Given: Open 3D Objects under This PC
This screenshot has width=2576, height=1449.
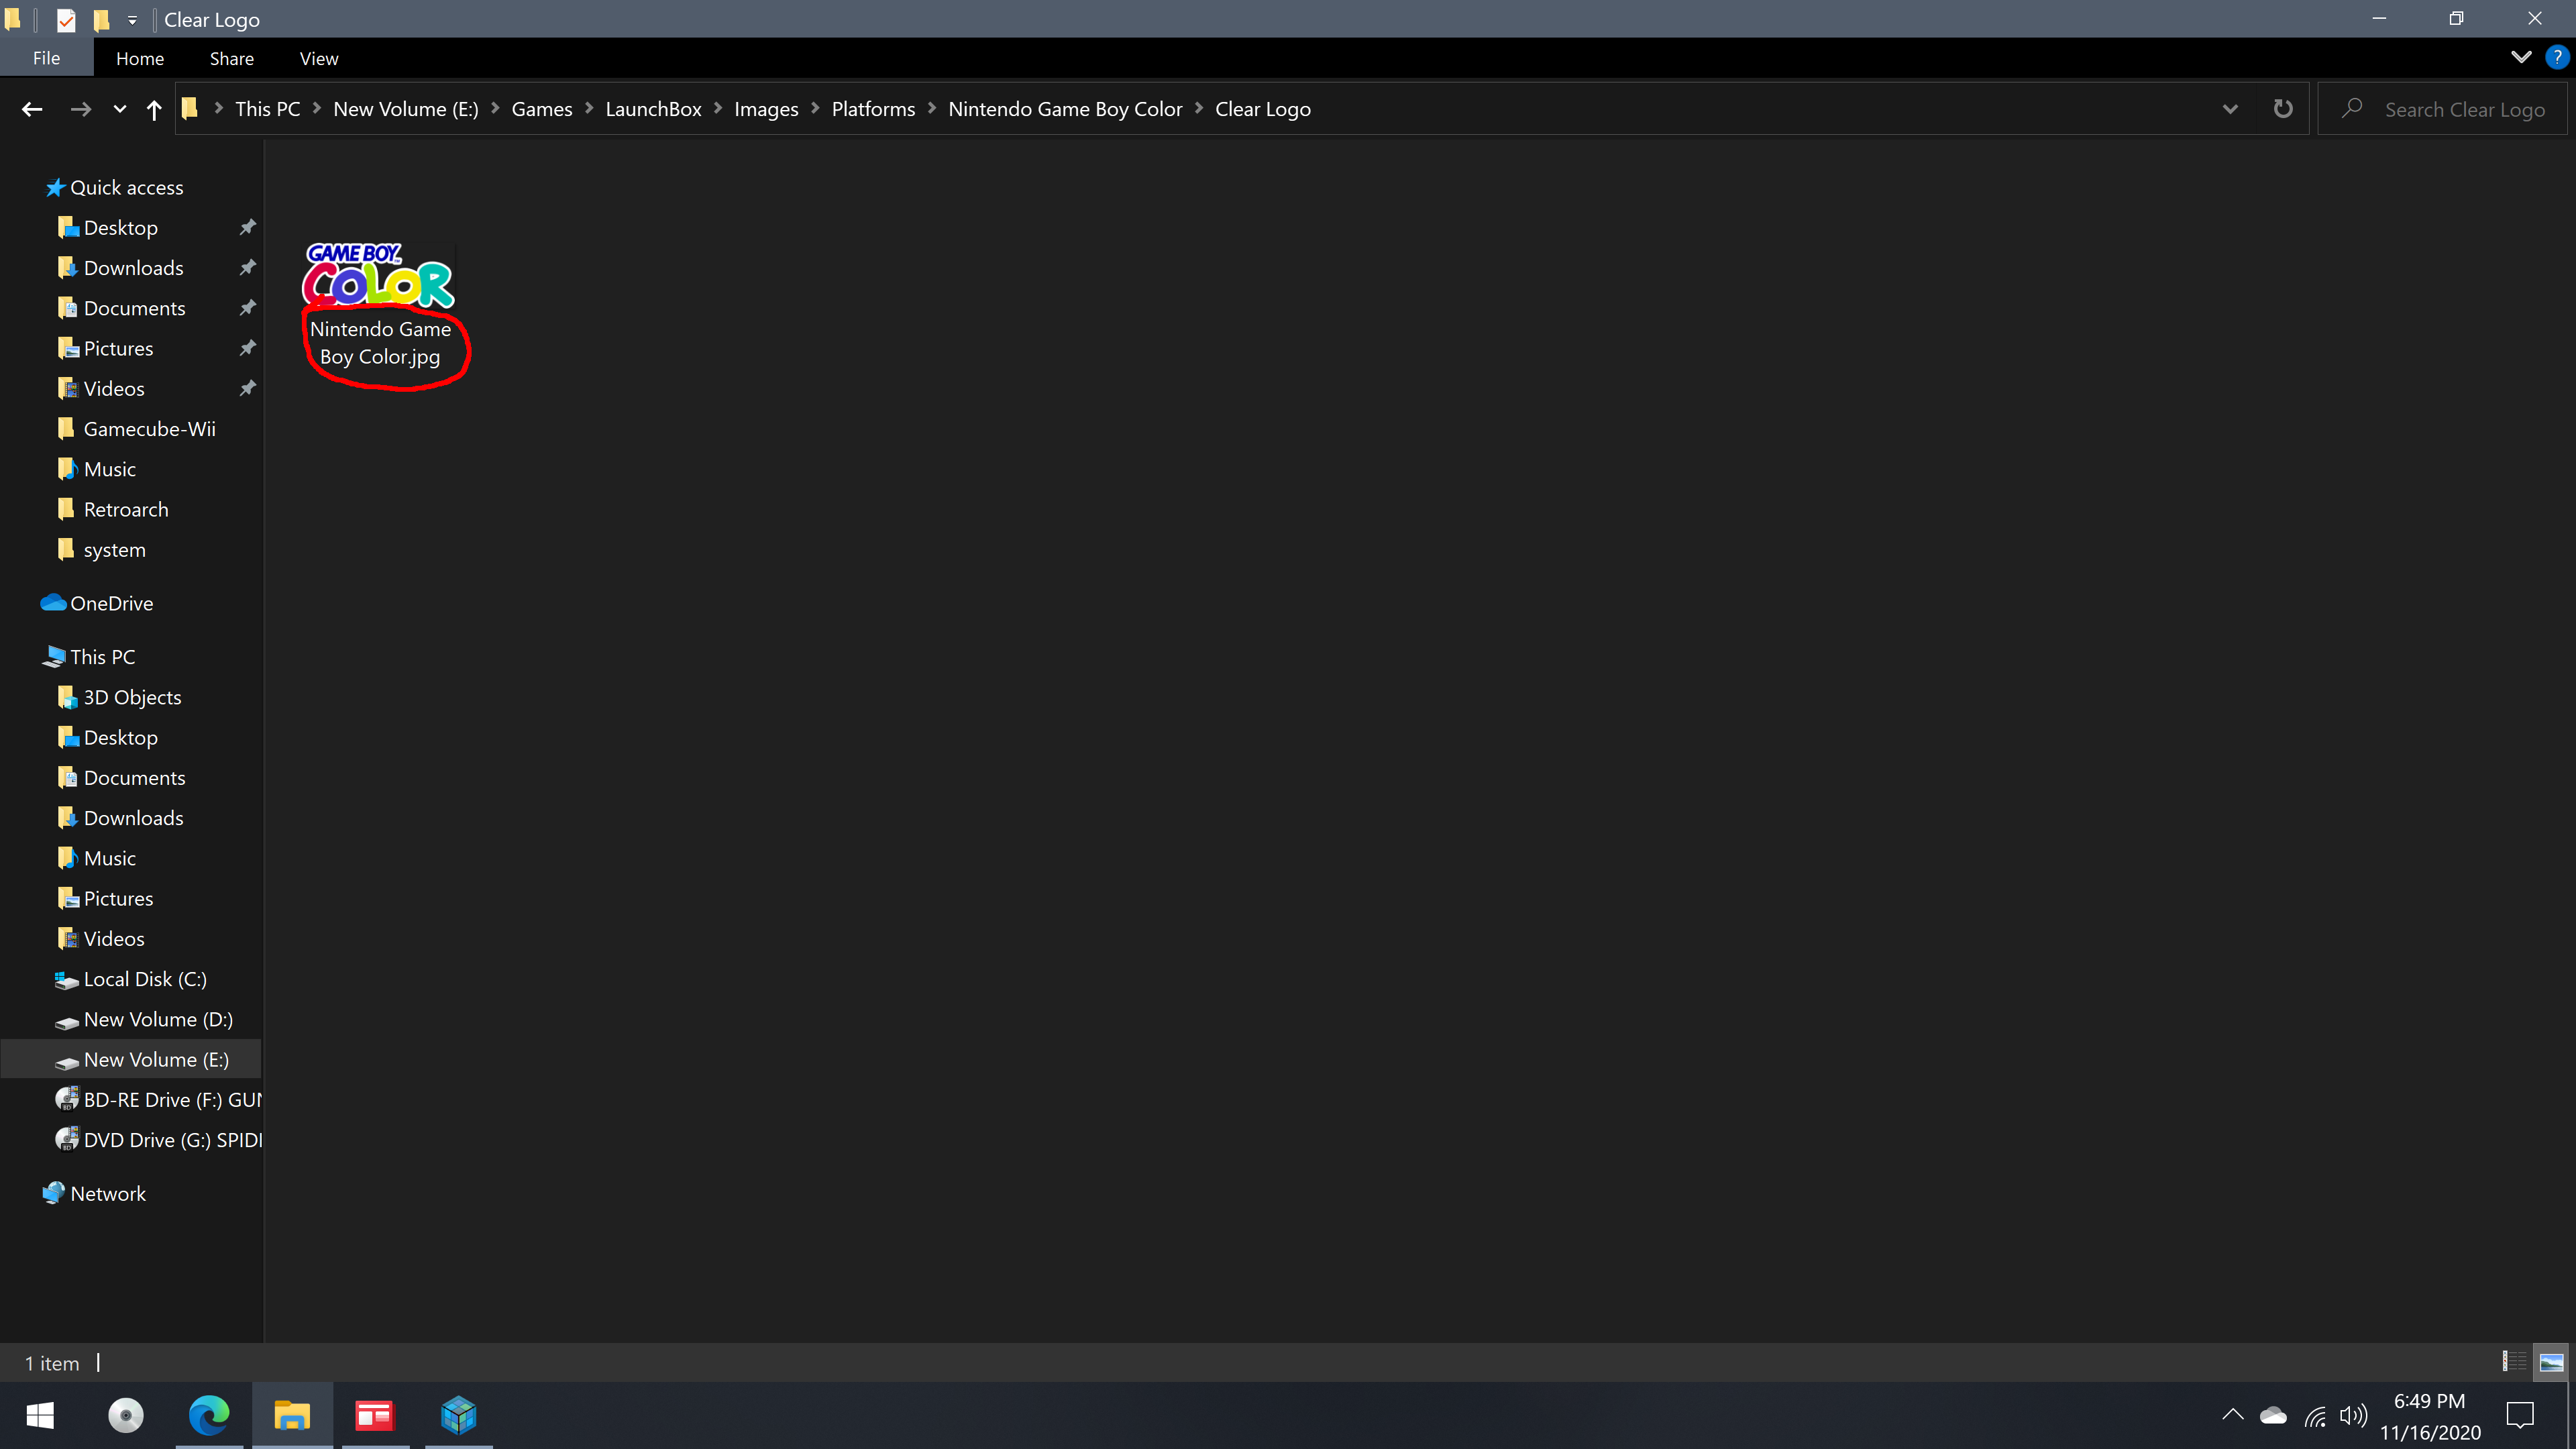Looking at the screenshot, I should pyautogui.click(x=132, y=697).
